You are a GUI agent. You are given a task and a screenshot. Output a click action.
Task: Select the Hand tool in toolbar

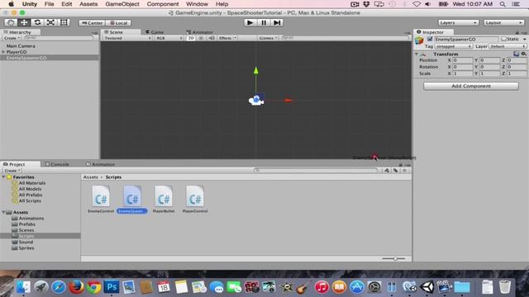(x=11, y=22)
